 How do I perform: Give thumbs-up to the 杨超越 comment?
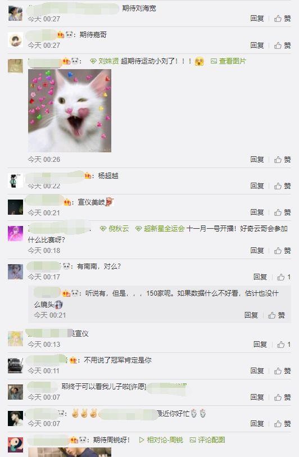pyautogui.click(x=282, y=185)
